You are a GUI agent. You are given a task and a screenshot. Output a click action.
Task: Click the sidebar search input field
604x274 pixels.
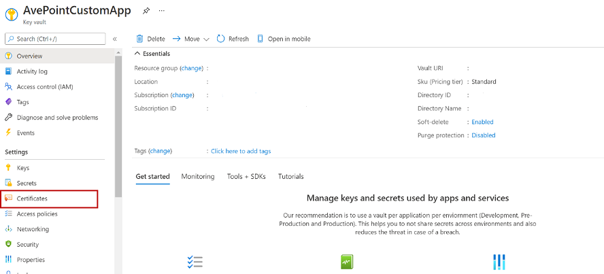click(x=58, y=39)
